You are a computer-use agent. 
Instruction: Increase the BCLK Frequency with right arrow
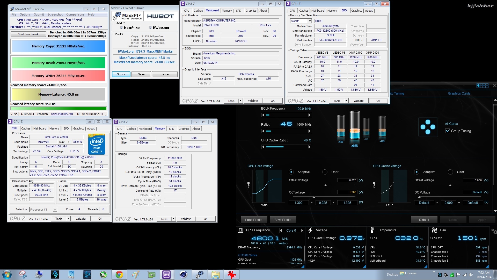[309, 115]
